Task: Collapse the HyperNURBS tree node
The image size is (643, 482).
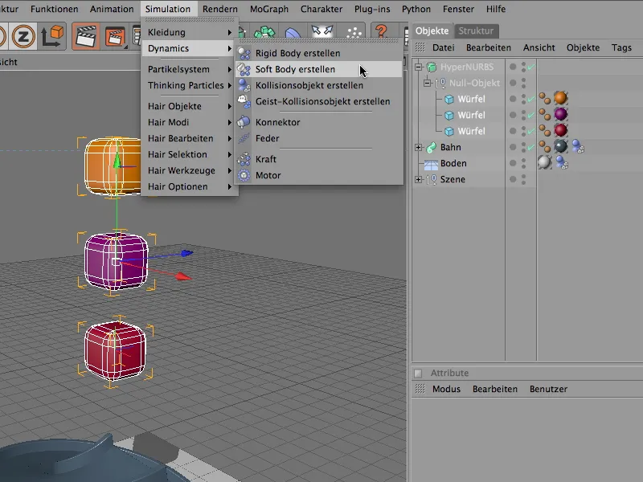Action: (418, 67)
